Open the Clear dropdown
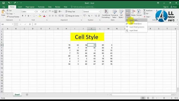Viewport: 179px width, 101px height. (x=147, y=17)
